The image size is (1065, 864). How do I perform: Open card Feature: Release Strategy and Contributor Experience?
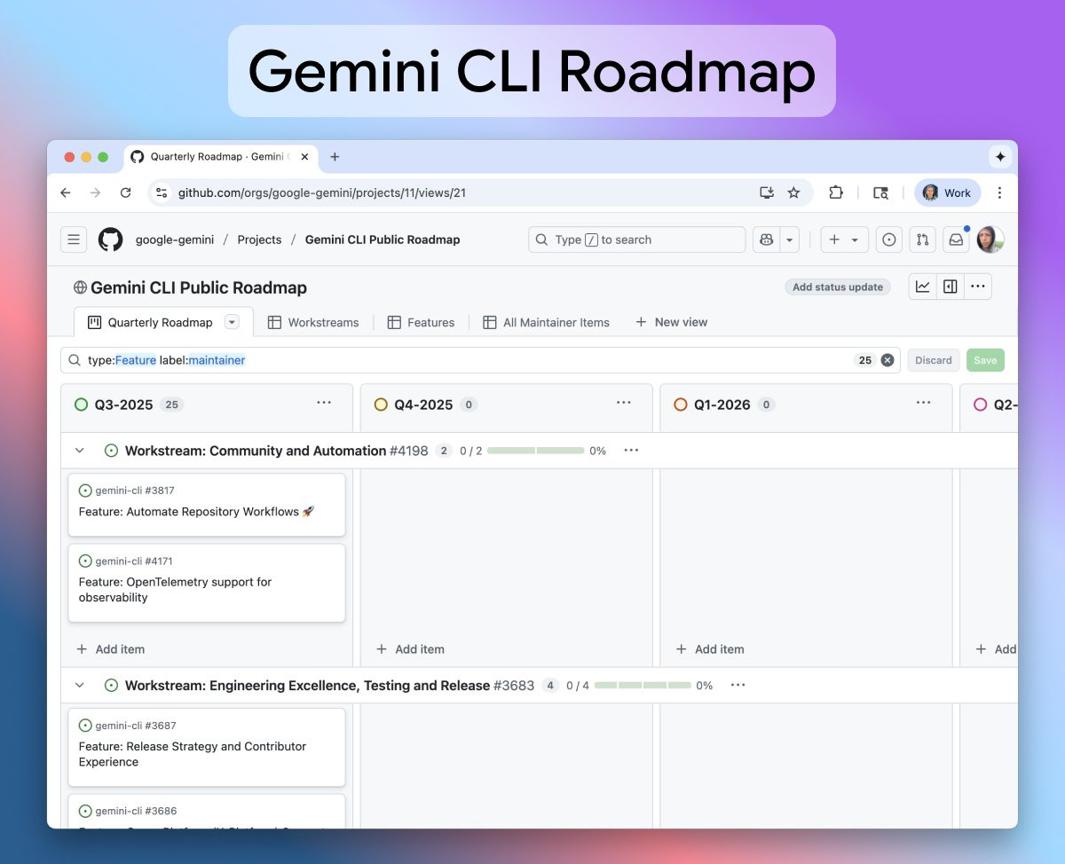206,747
